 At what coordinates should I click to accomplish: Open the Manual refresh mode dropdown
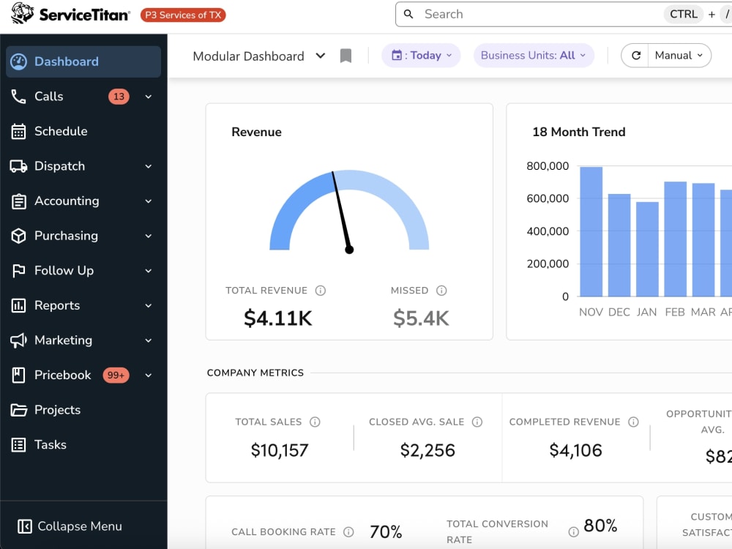[679, 56]
